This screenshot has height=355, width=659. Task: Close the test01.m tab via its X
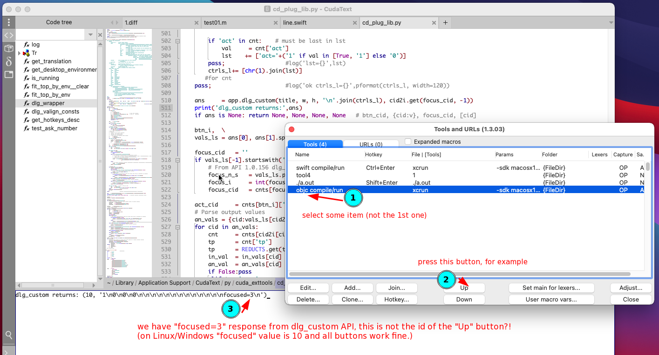click(x=275, y=22)
